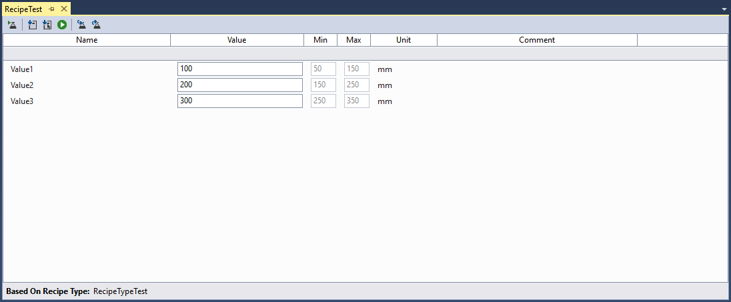
Task: Click the flask icon with left-curving arrow
Action: 81,25
